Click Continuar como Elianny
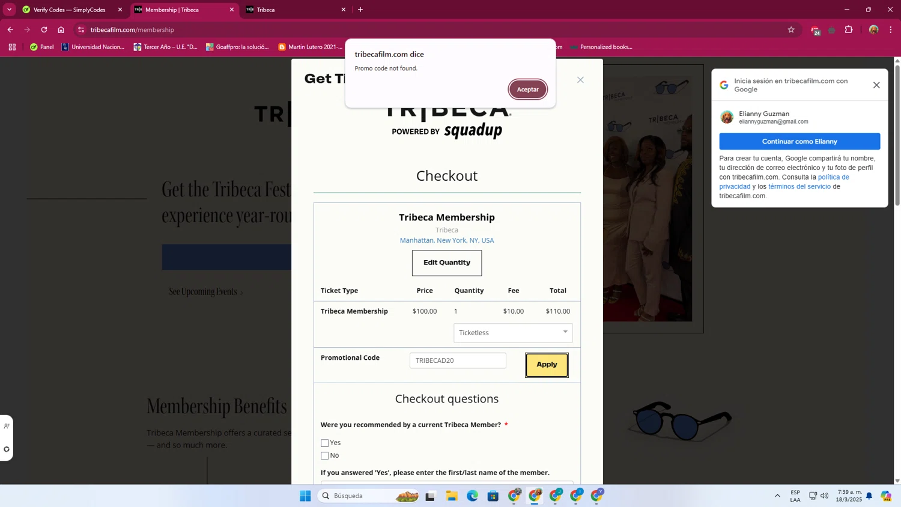This screenshot has height=507, width=901. coord(799,141)
